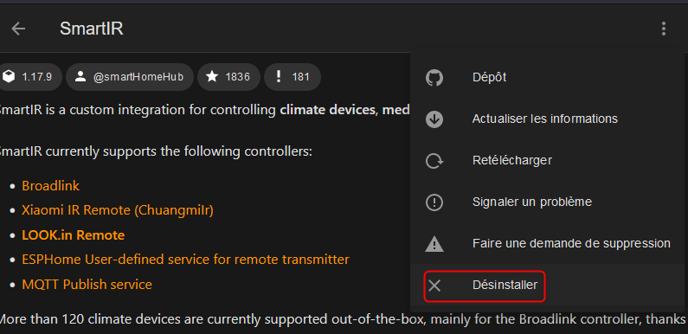The height and width of the screenshot is (334, 688).
Task: Select Retélécharger from the menu
Action: pos(547,161)
